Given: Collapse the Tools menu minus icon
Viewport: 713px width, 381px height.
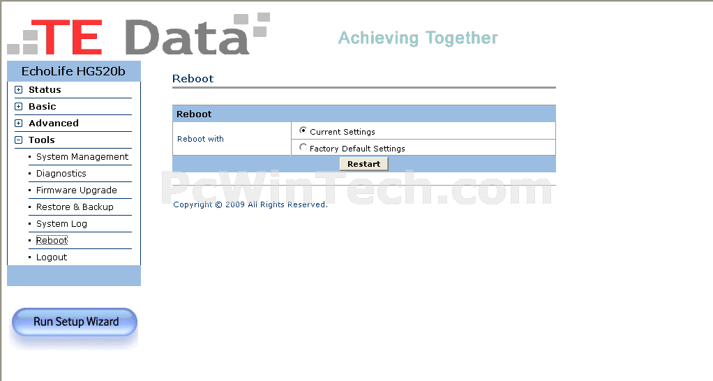Looking at the screenshot, I should pos(19,140).
